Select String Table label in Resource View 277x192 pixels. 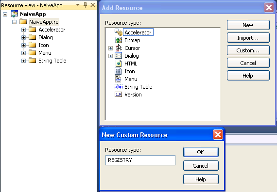[52, 61]
